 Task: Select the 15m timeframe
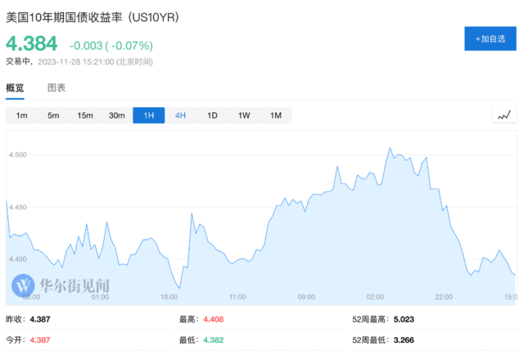pos(85,115)
